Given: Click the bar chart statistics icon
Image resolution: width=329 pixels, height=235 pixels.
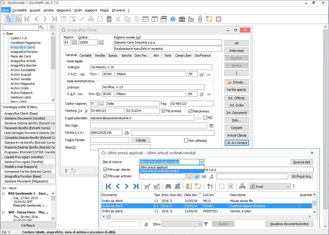Looking at the screenshot, I should point(191,19).
